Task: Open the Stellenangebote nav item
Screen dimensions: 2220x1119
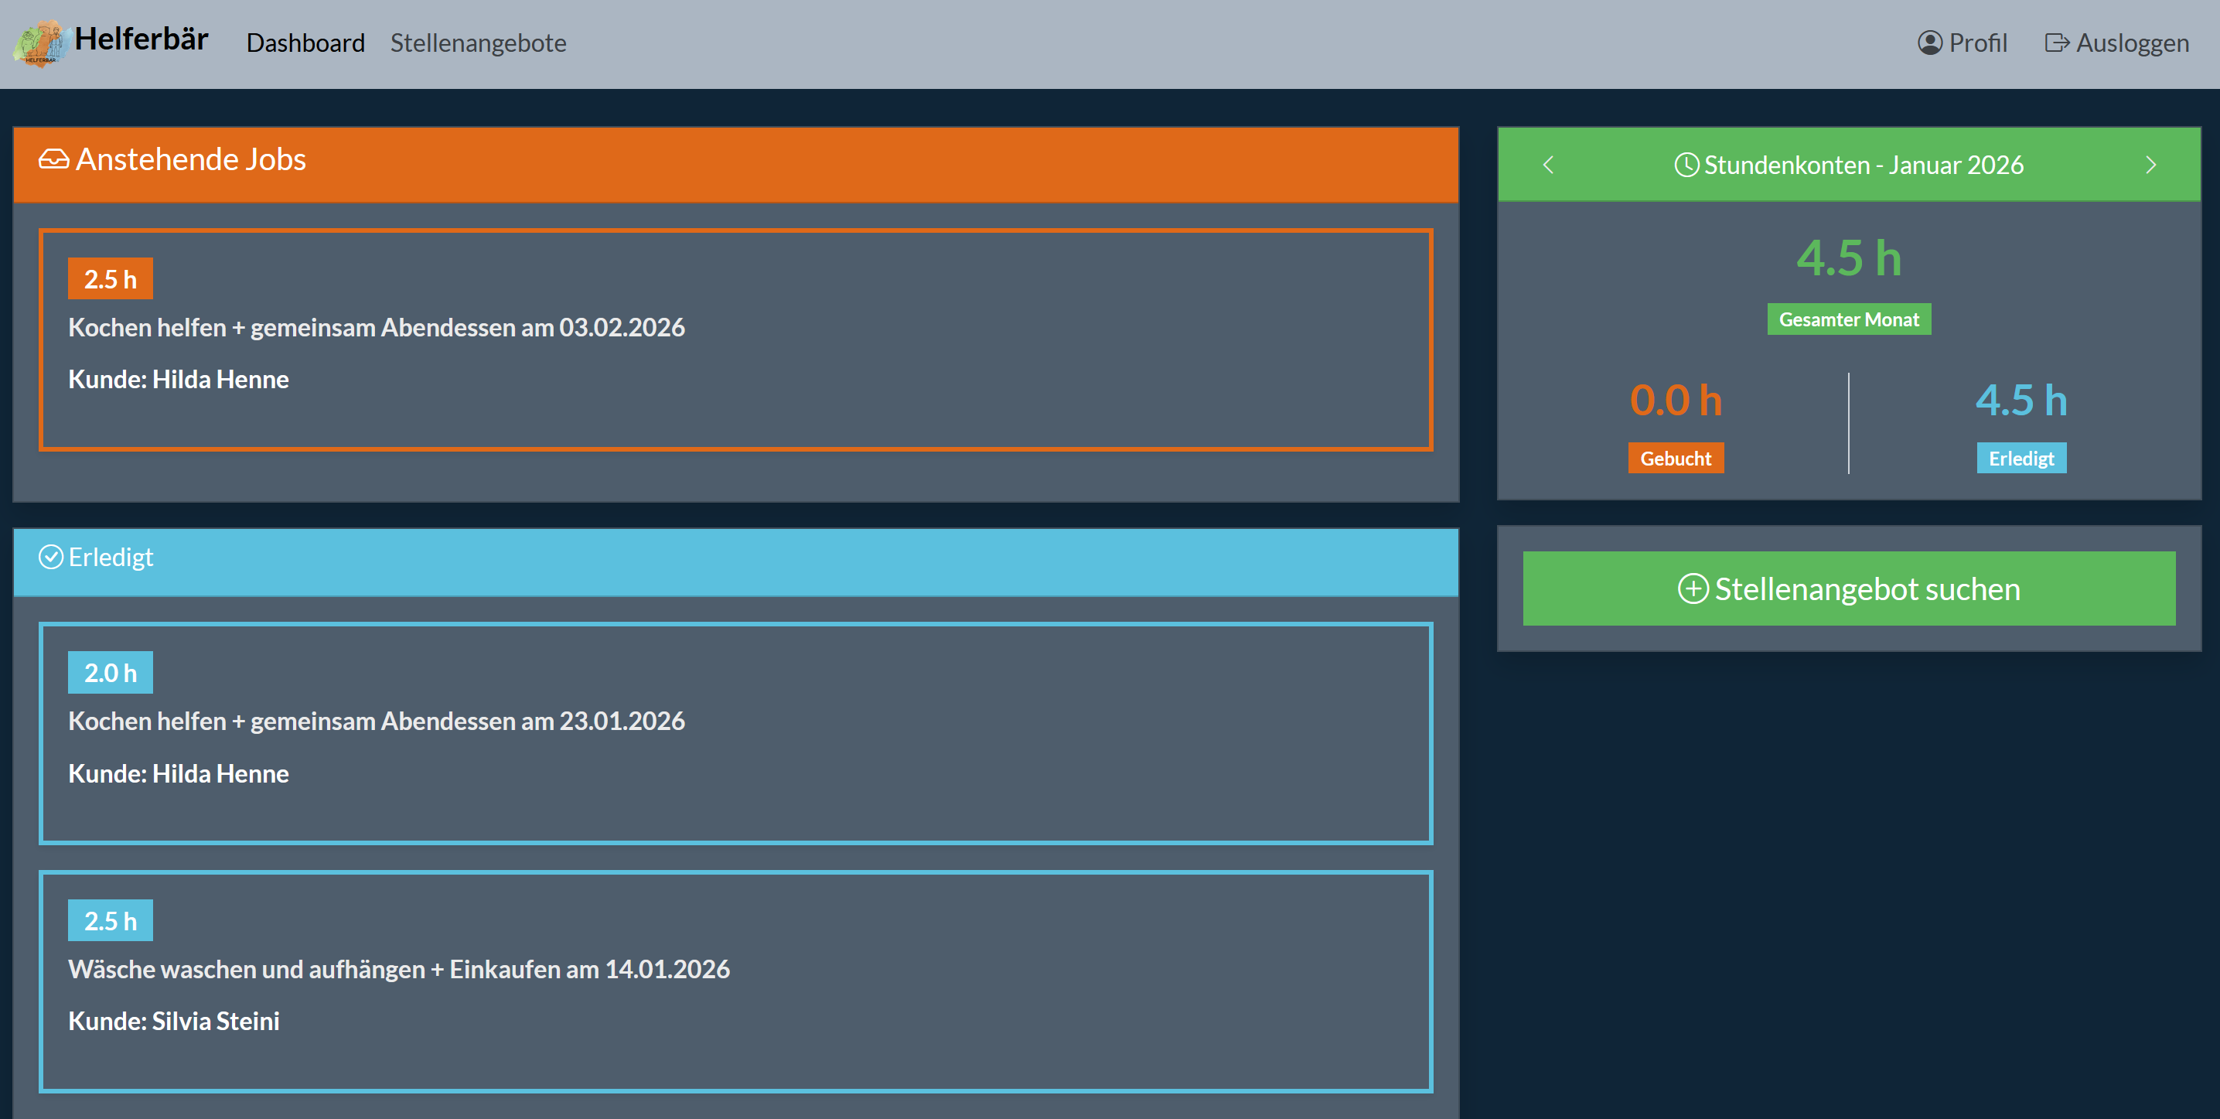Action: [479, 43]
